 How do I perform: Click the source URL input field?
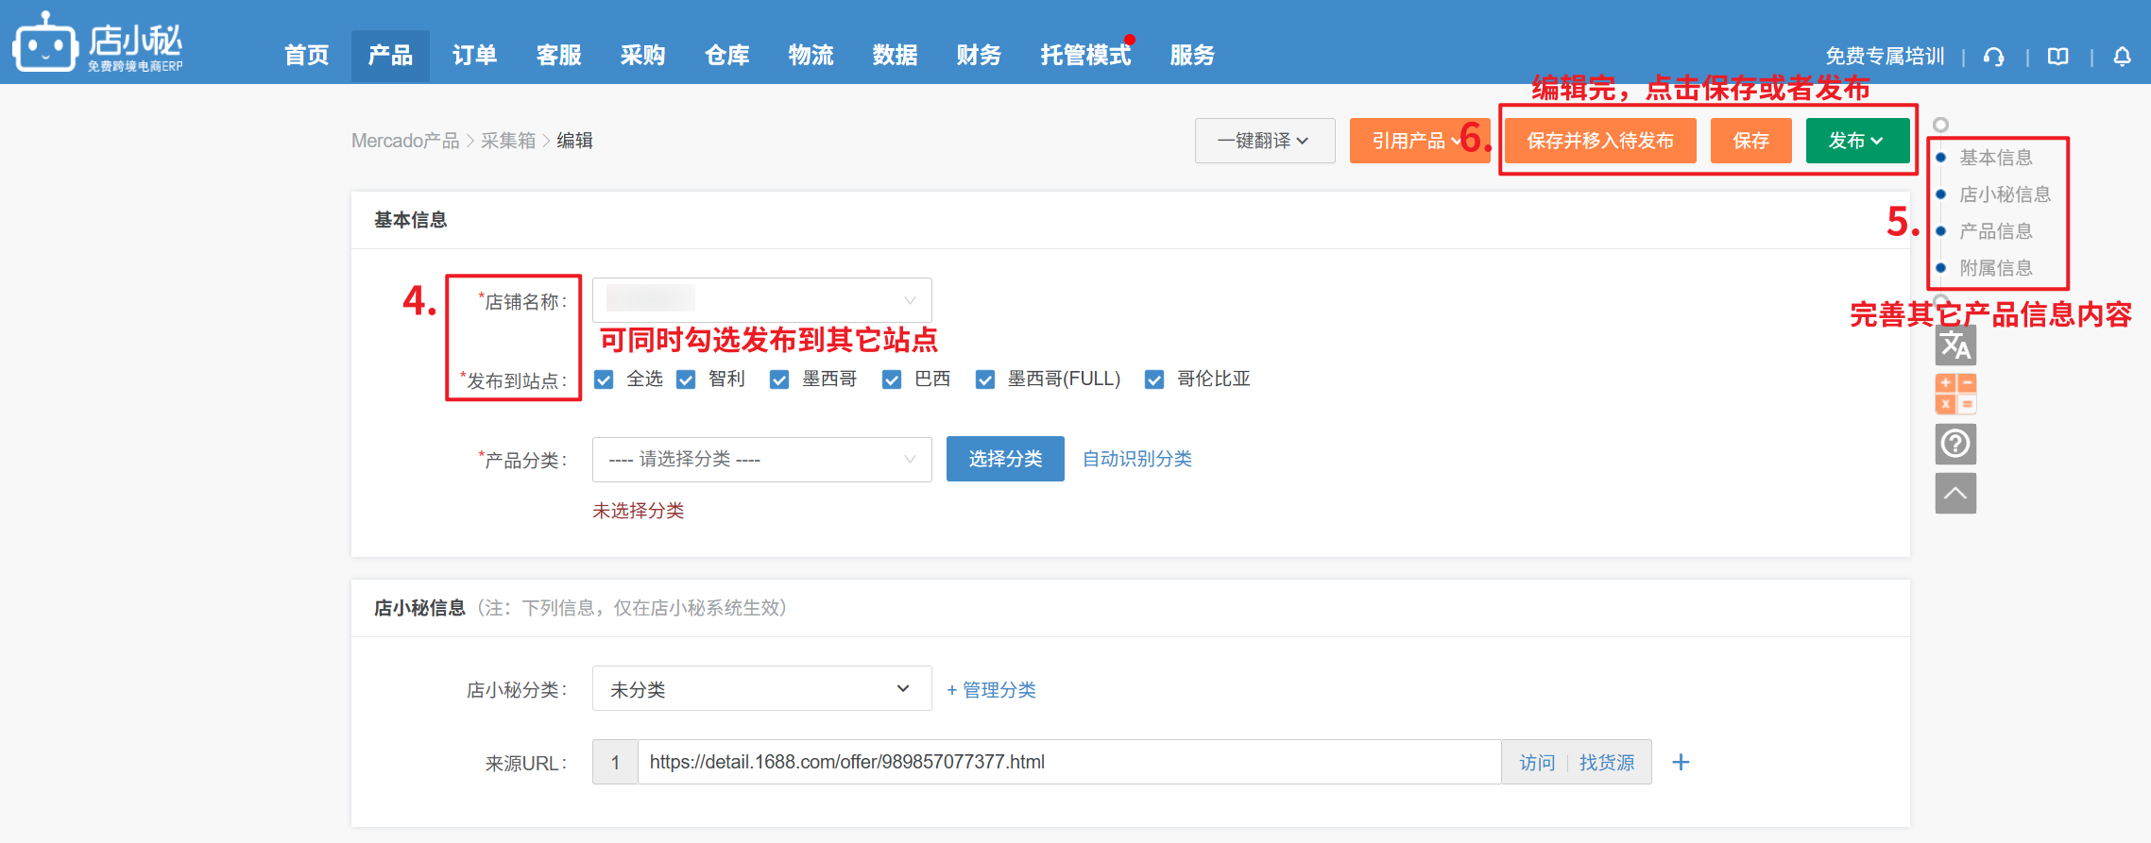1067,762
